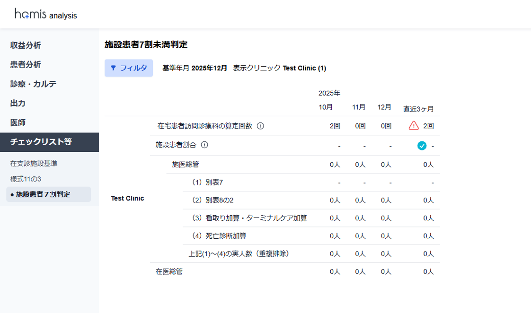531x313 pixels.
Task: Go to 様式11の3 page
Action: click(x=26, y=179)
